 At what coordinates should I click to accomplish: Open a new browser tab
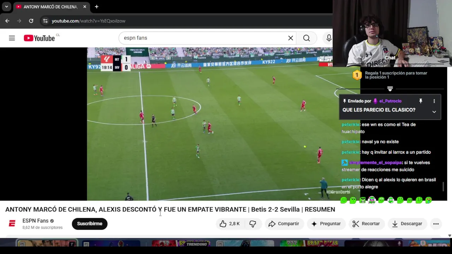tap(96, 7)
